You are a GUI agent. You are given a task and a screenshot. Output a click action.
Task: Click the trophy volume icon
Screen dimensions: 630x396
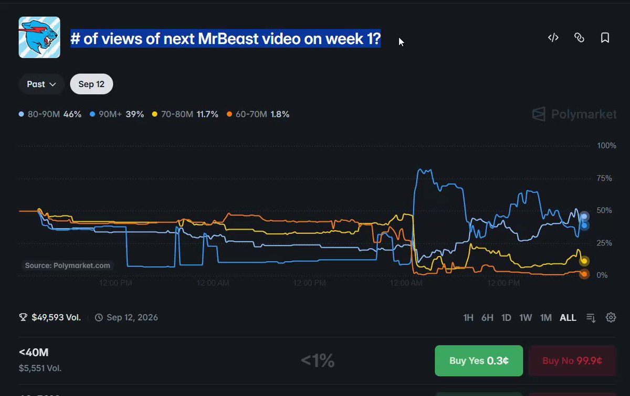23,317
